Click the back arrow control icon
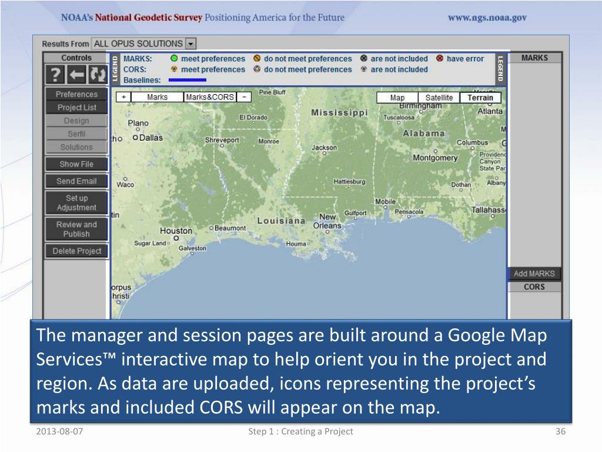The image size is (602, 452). (x=77, y=74)
